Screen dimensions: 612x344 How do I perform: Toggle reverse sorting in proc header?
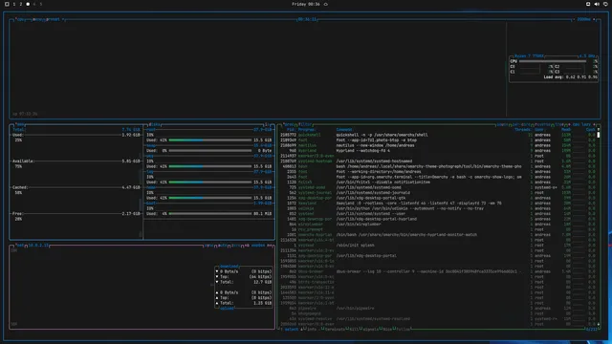[x=543, y=125]
